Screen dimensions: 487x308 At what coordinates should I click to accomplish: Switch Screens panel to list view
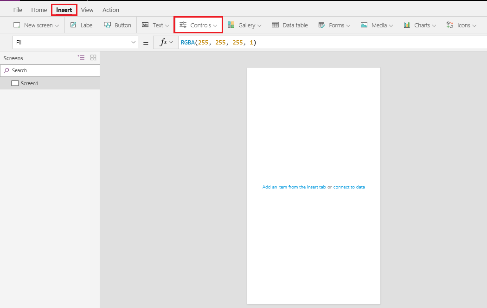[81, 57]
